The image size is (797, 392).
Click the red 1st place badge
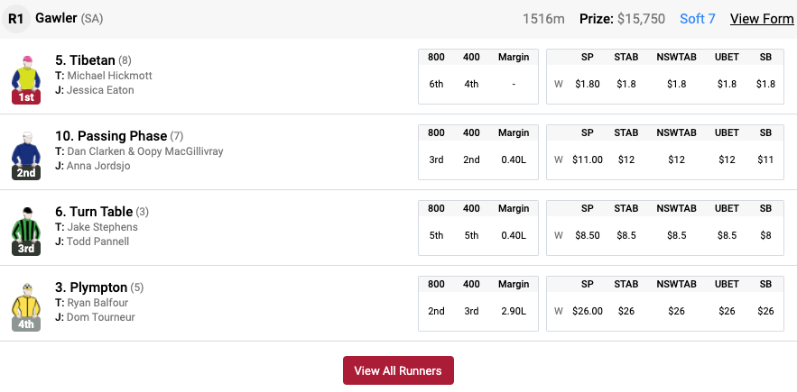tap(26, 97)
